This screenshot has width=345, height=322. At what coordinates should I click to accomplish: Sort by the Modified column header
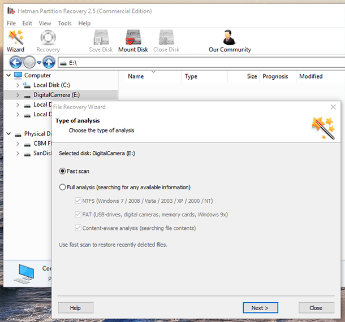coord(320,76)
